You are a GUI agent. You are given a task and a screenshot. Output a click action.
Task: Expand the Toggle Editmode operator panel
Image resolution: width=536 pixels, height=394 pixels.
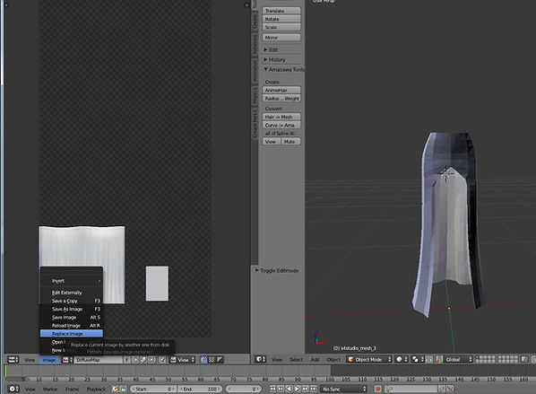[277, 270]
